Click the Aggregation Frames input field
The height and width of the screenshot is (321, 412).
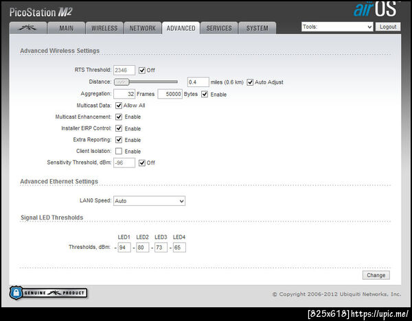[124, 94]
